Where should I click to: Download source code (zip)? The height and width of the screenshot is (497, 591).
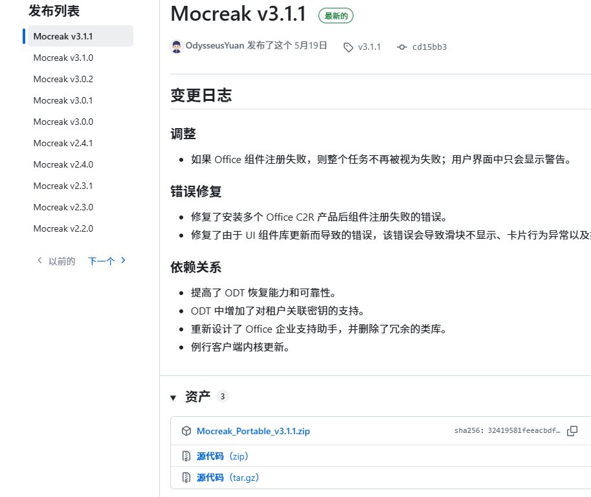pyautogui.click(x=223, y=456)
